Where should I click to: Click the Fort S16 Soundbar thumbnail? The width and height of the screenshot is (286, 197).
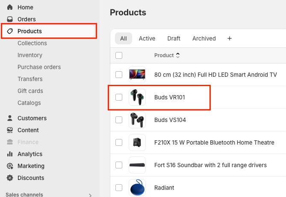pos(137,165)
